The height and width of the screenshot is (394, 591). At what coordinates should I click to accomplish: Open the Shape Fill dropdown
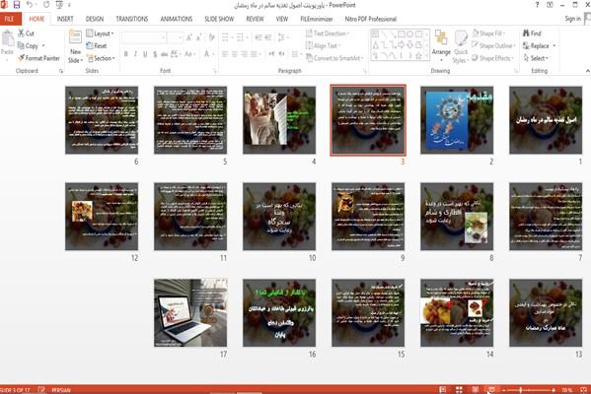(488, 33)
